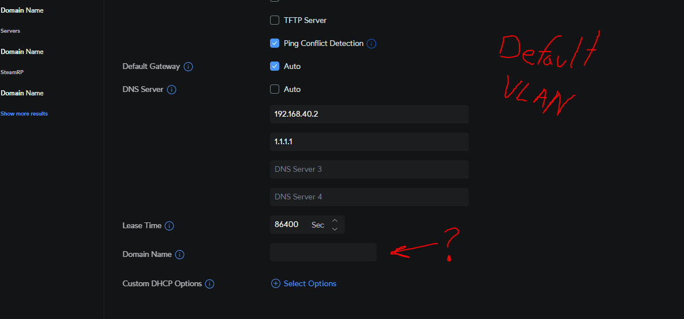This screenshot has height=319, width=684.
Task: Click the DNS Server 4 input field
Action: click(x=369, y=197)
